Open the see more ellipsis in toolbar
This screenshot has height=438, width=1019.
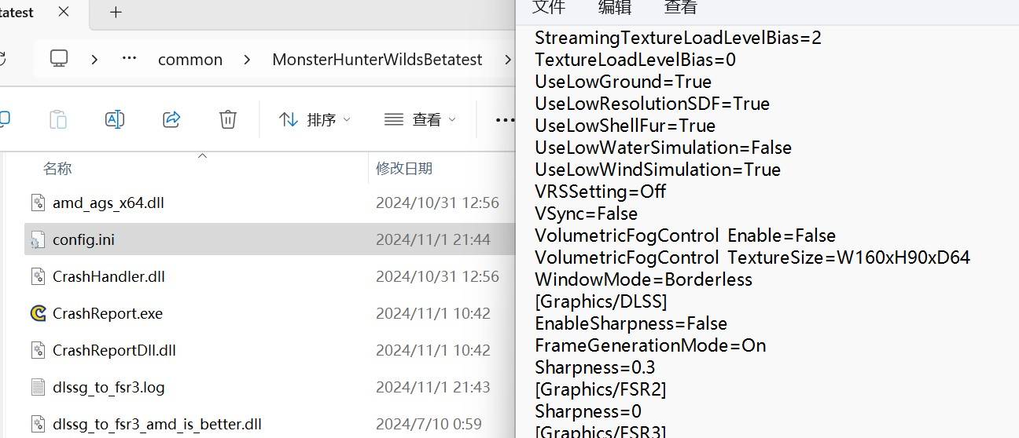point(504,119)
